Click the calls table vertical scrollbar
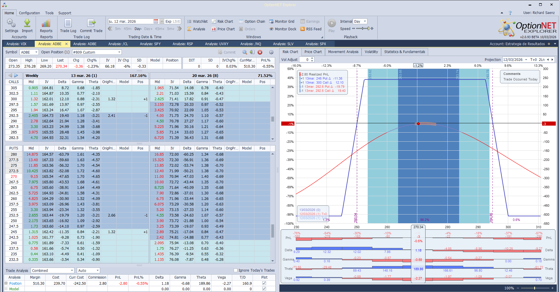Image resolution: width=559 pixels, height=292 pixels. point(272,113)
